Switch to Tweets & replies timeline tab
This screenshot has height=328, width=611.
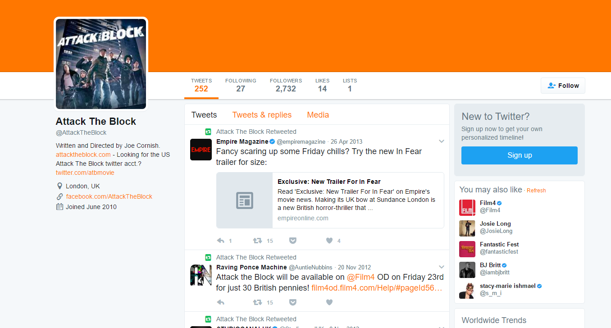click(x=262, y=115)
